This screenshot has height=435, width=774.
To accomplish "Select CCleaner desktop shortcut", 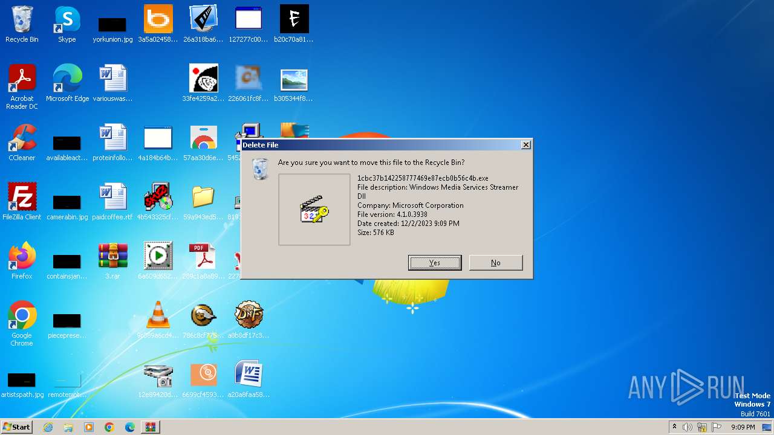I will point(22,143).
